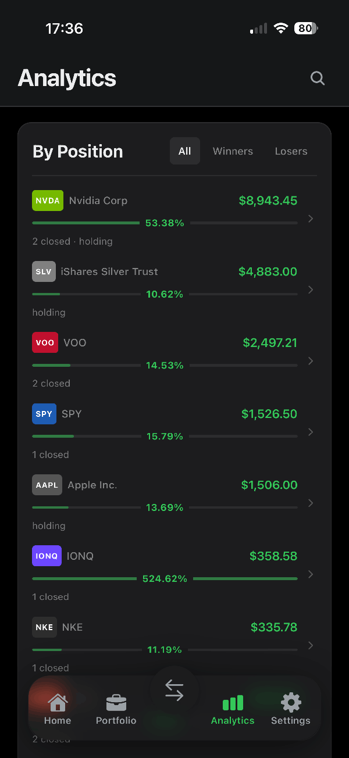This screenshot has width=349, height=758.
Task: Open the central swap arrows button
Action: point(174,689)
